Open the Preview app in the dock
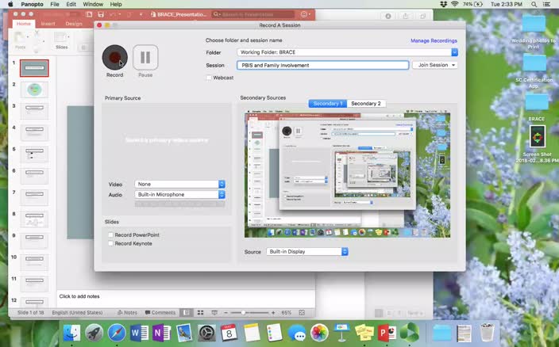 click(184, 333)
